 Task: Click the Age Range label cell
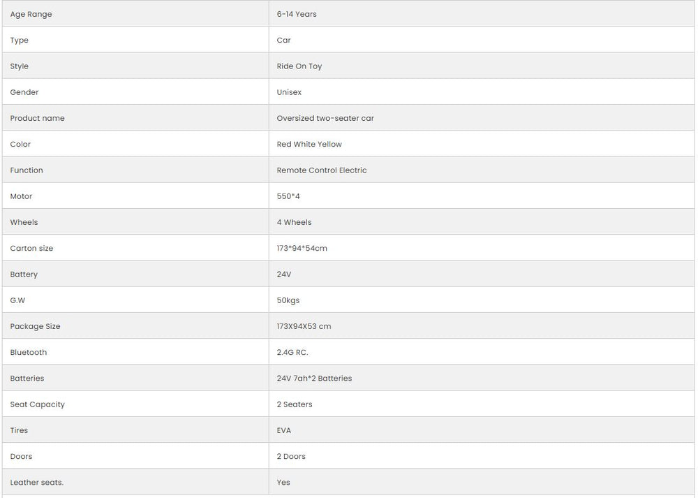(x=31, y=14)
